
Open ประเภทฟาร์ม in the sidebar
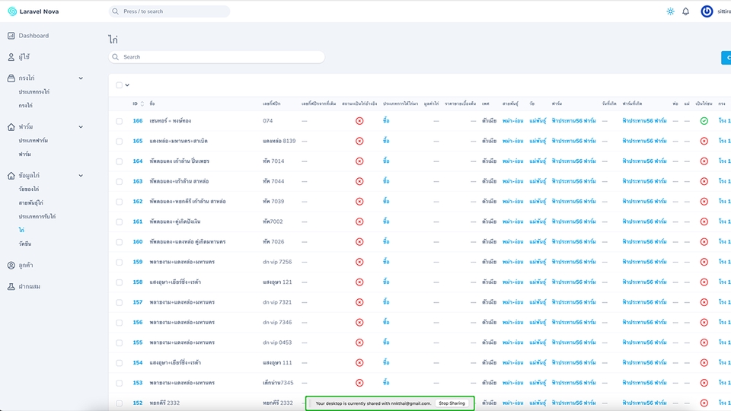tap(33, 140)
